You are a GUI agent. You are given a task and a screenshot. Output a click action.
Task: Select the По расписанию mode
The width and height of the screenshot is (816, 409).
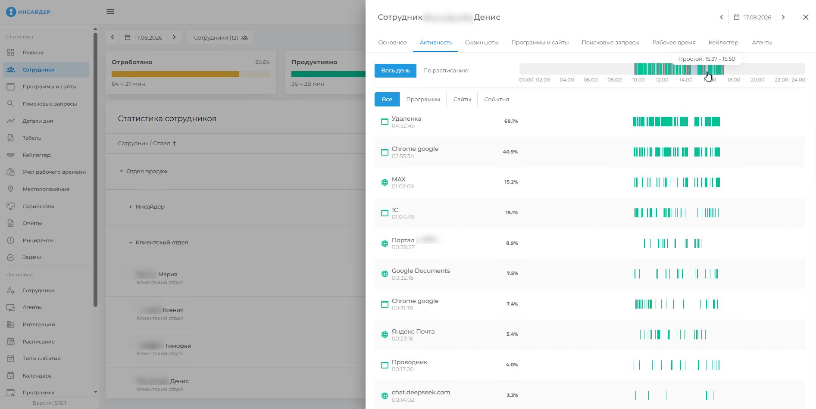[x=446, y=70]
